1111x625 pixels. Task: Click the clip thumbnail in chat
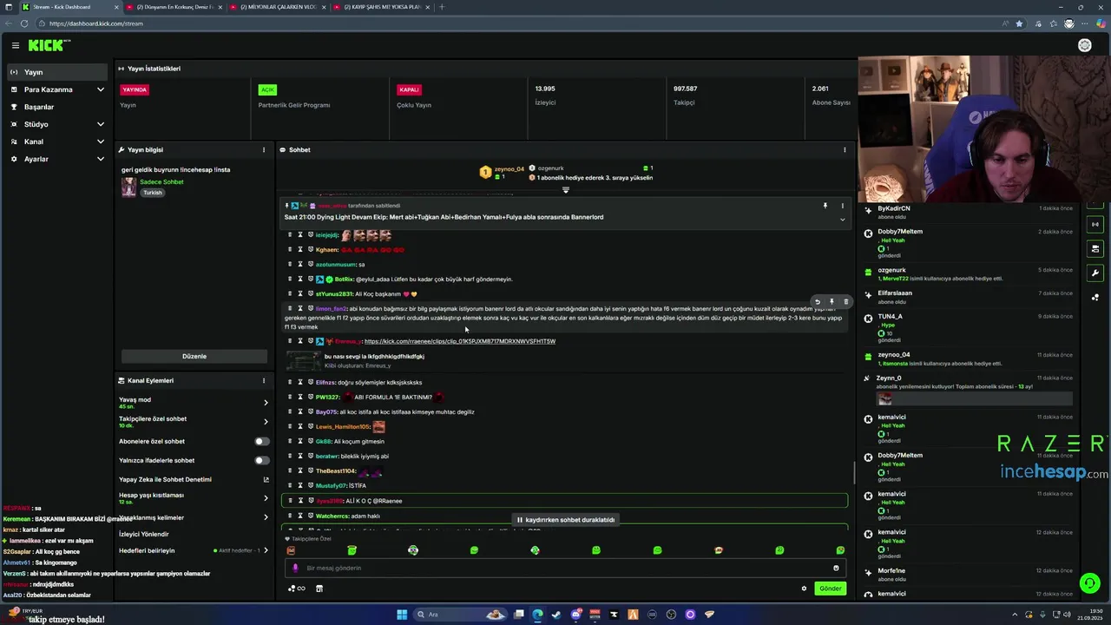coord(303,360)
